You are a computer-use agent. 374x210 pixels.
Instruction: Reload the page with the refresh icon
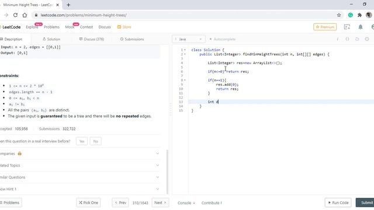click(15, 15)
